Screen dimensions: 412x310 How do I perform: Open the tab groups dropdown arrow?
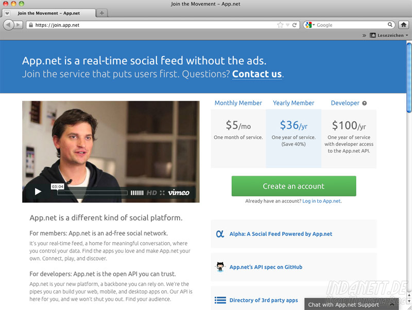[x=7, y=13]
